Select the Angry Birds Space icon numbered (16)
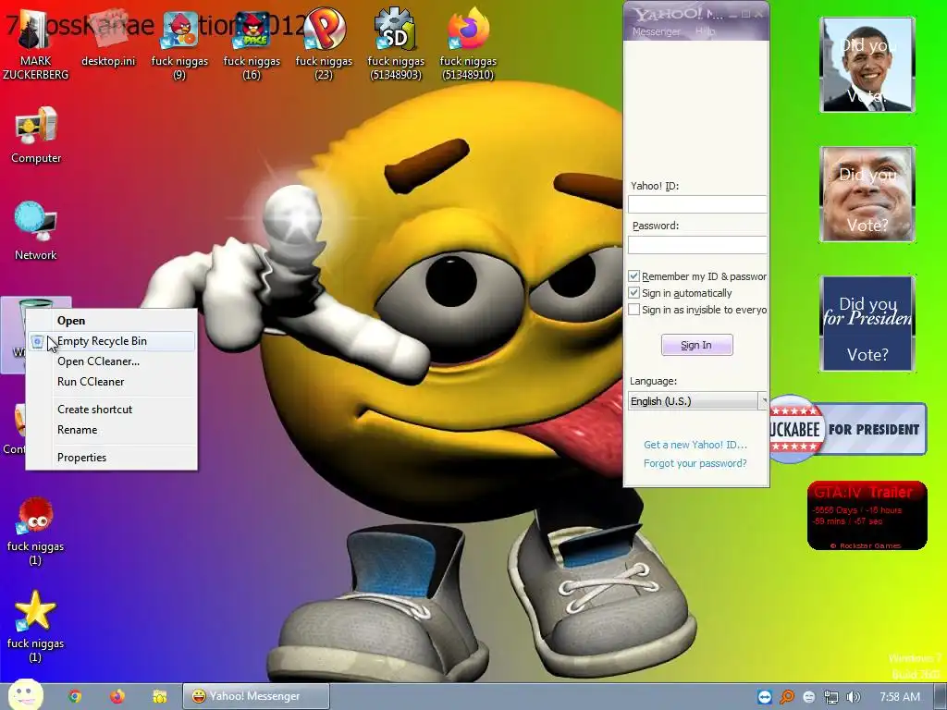The image size is (947, 710). 252,43
